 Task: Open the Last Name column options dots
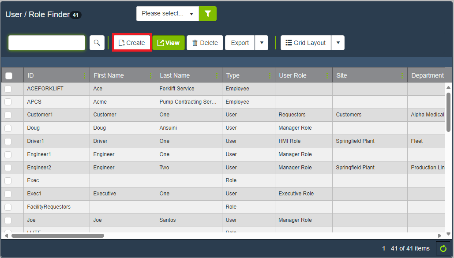[217, 76]
